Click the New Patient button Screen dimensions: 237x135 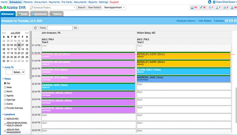[x=95, y=7]
